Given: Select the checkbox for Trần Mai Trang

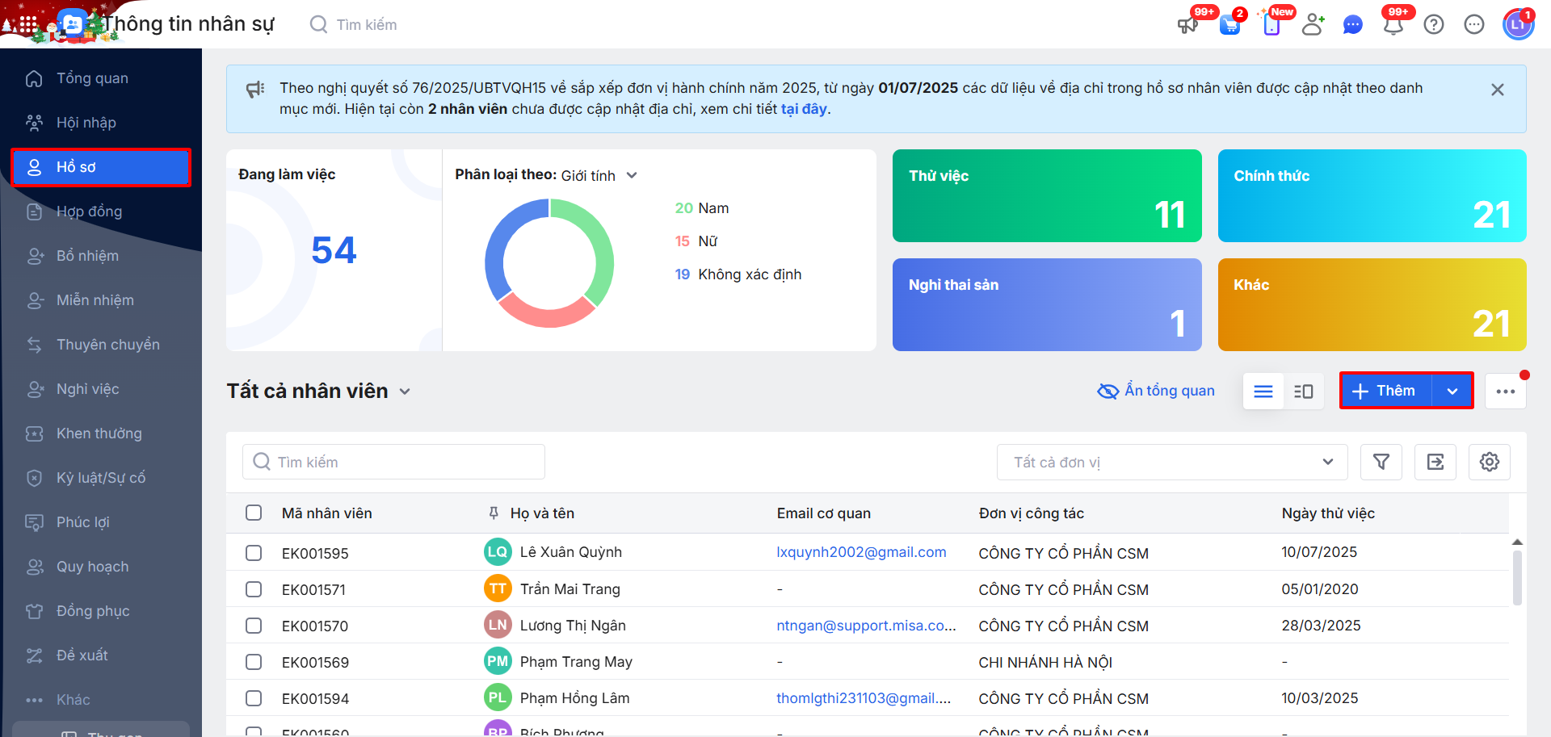Looking at the screenshot, I should 254,589.
